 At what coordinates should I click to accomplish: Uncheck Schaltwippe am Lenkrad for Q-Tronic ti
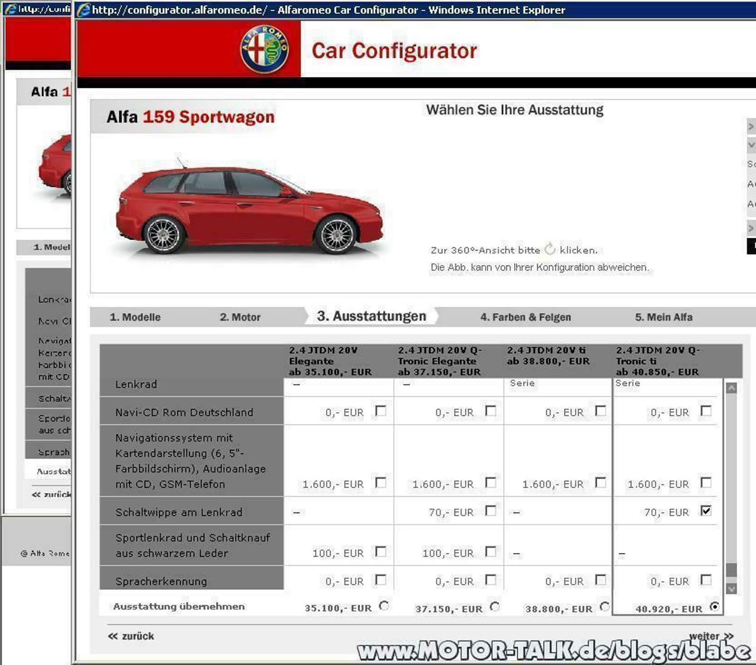pos(706,510)
